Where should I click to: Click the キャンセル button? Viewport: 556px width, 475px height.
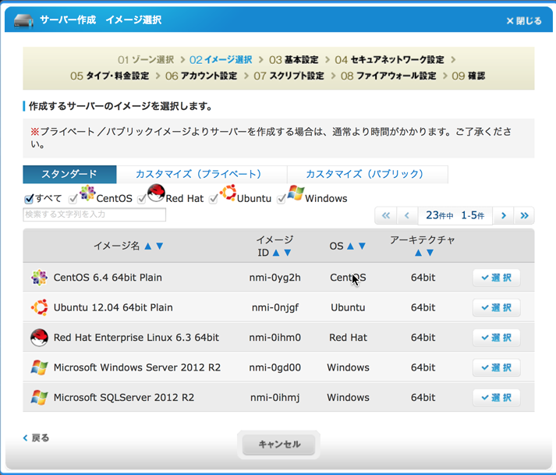coord(278,444)
